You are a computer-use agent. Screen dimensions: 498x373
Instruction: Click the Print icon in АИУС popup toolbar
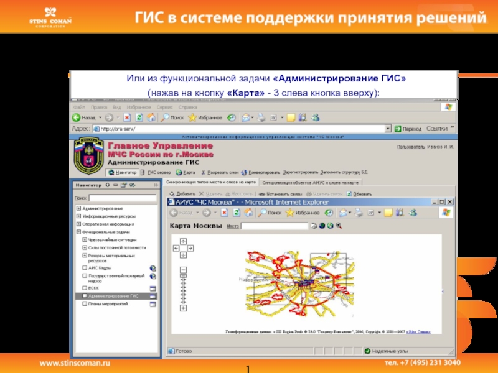click(x=359, y=213)
